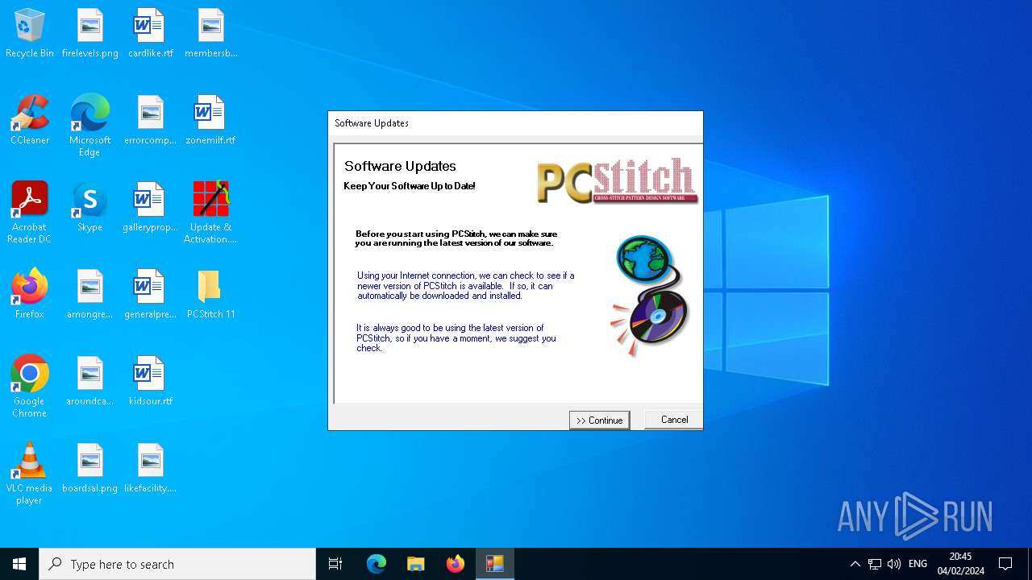Open the clock showing 20:45
This screenshot has height=580, width=1032.
pos(961,564)
